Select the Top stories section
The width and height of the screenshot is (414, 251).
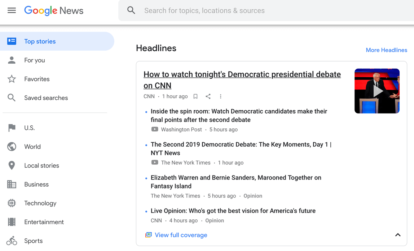pos(57,41)
